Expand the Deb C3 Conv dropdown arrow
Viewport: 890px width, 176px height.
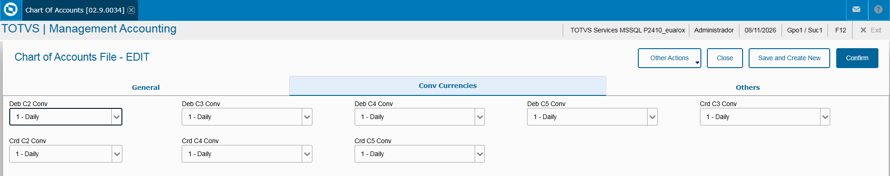307,117
